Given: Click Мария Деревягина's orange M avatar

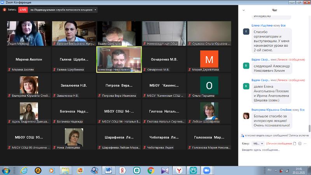Looking at the screenshot, I should (x=209, y=59).
